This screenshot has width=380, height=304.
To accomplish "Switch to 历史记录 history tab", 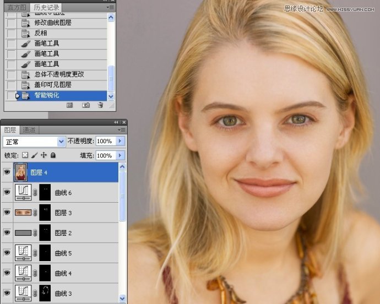I will [x=46, y=7].
